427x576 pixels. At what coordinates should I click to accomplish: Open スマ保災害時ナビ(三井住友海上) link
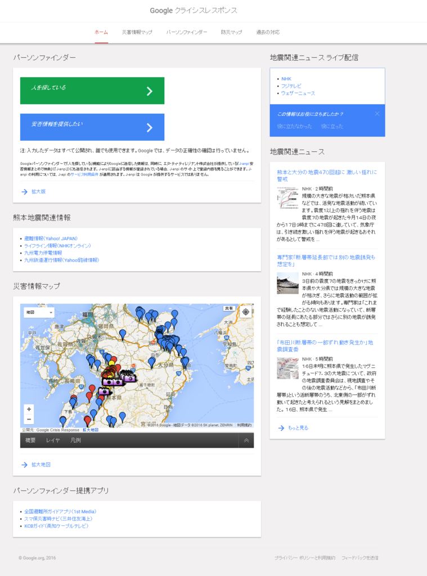coord(59,519)
